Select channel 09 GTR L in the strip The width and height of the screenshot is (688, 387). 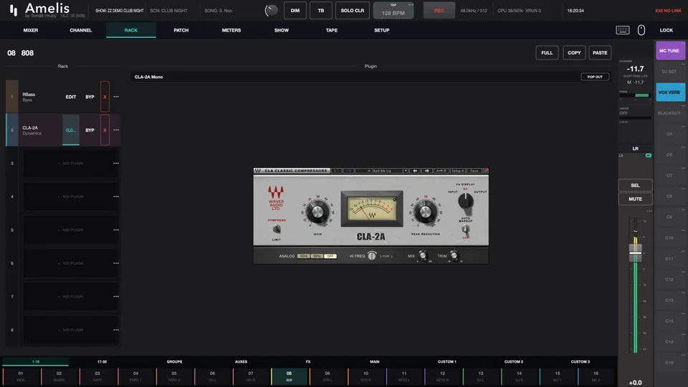pos(328,376)
